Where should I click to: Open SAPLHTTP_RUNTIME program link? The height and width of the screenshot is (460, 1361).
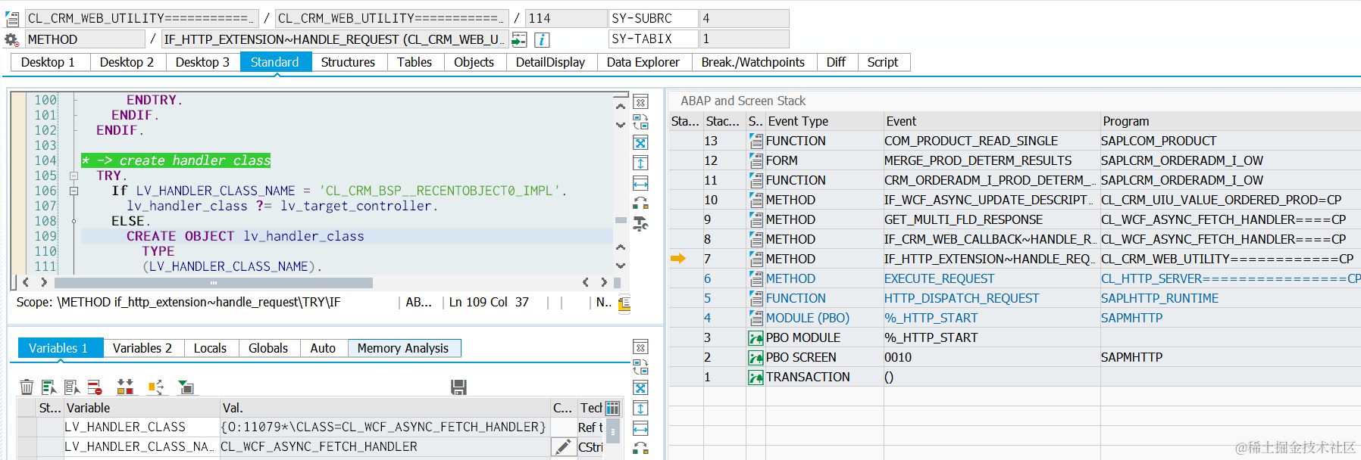[x=1159, y=298]
